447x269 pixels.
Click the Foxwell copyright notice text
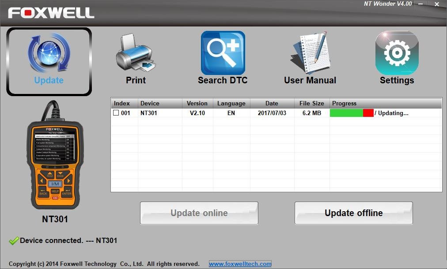(x=104, y=264)
